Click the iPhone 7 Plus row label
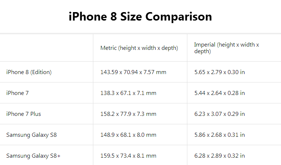 pyautogui.click(x=24, y=114)
